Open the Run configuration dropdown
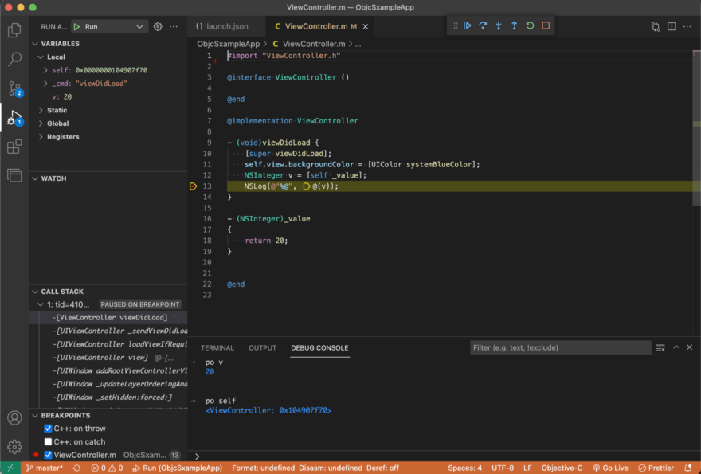This screenshot has width=701, height=474. tap(110, 27)
